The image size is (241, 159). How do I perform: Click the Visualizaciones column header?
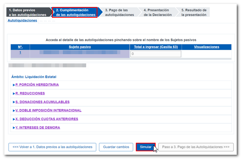(206, 47)
